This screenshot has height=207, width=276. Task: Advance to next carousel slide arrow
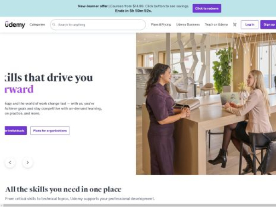tap(28, 162)
